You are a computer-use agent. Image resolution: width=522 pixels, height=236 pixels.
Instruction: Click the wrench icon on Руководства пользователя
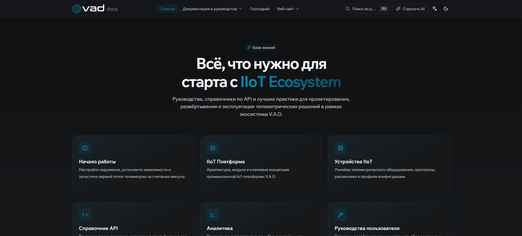click(x=340, y=215)
